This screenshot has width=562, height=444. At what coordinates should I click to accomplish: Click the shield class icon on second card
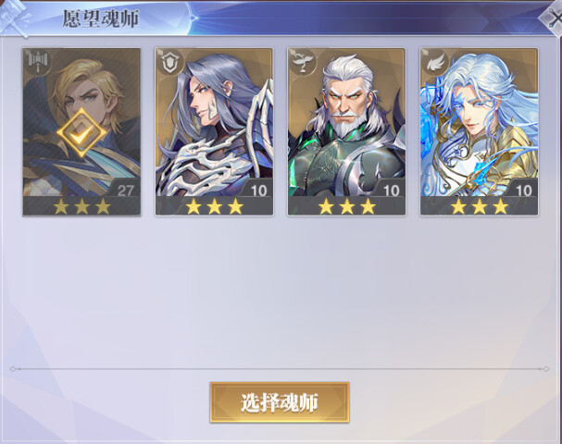pos(169,62)
